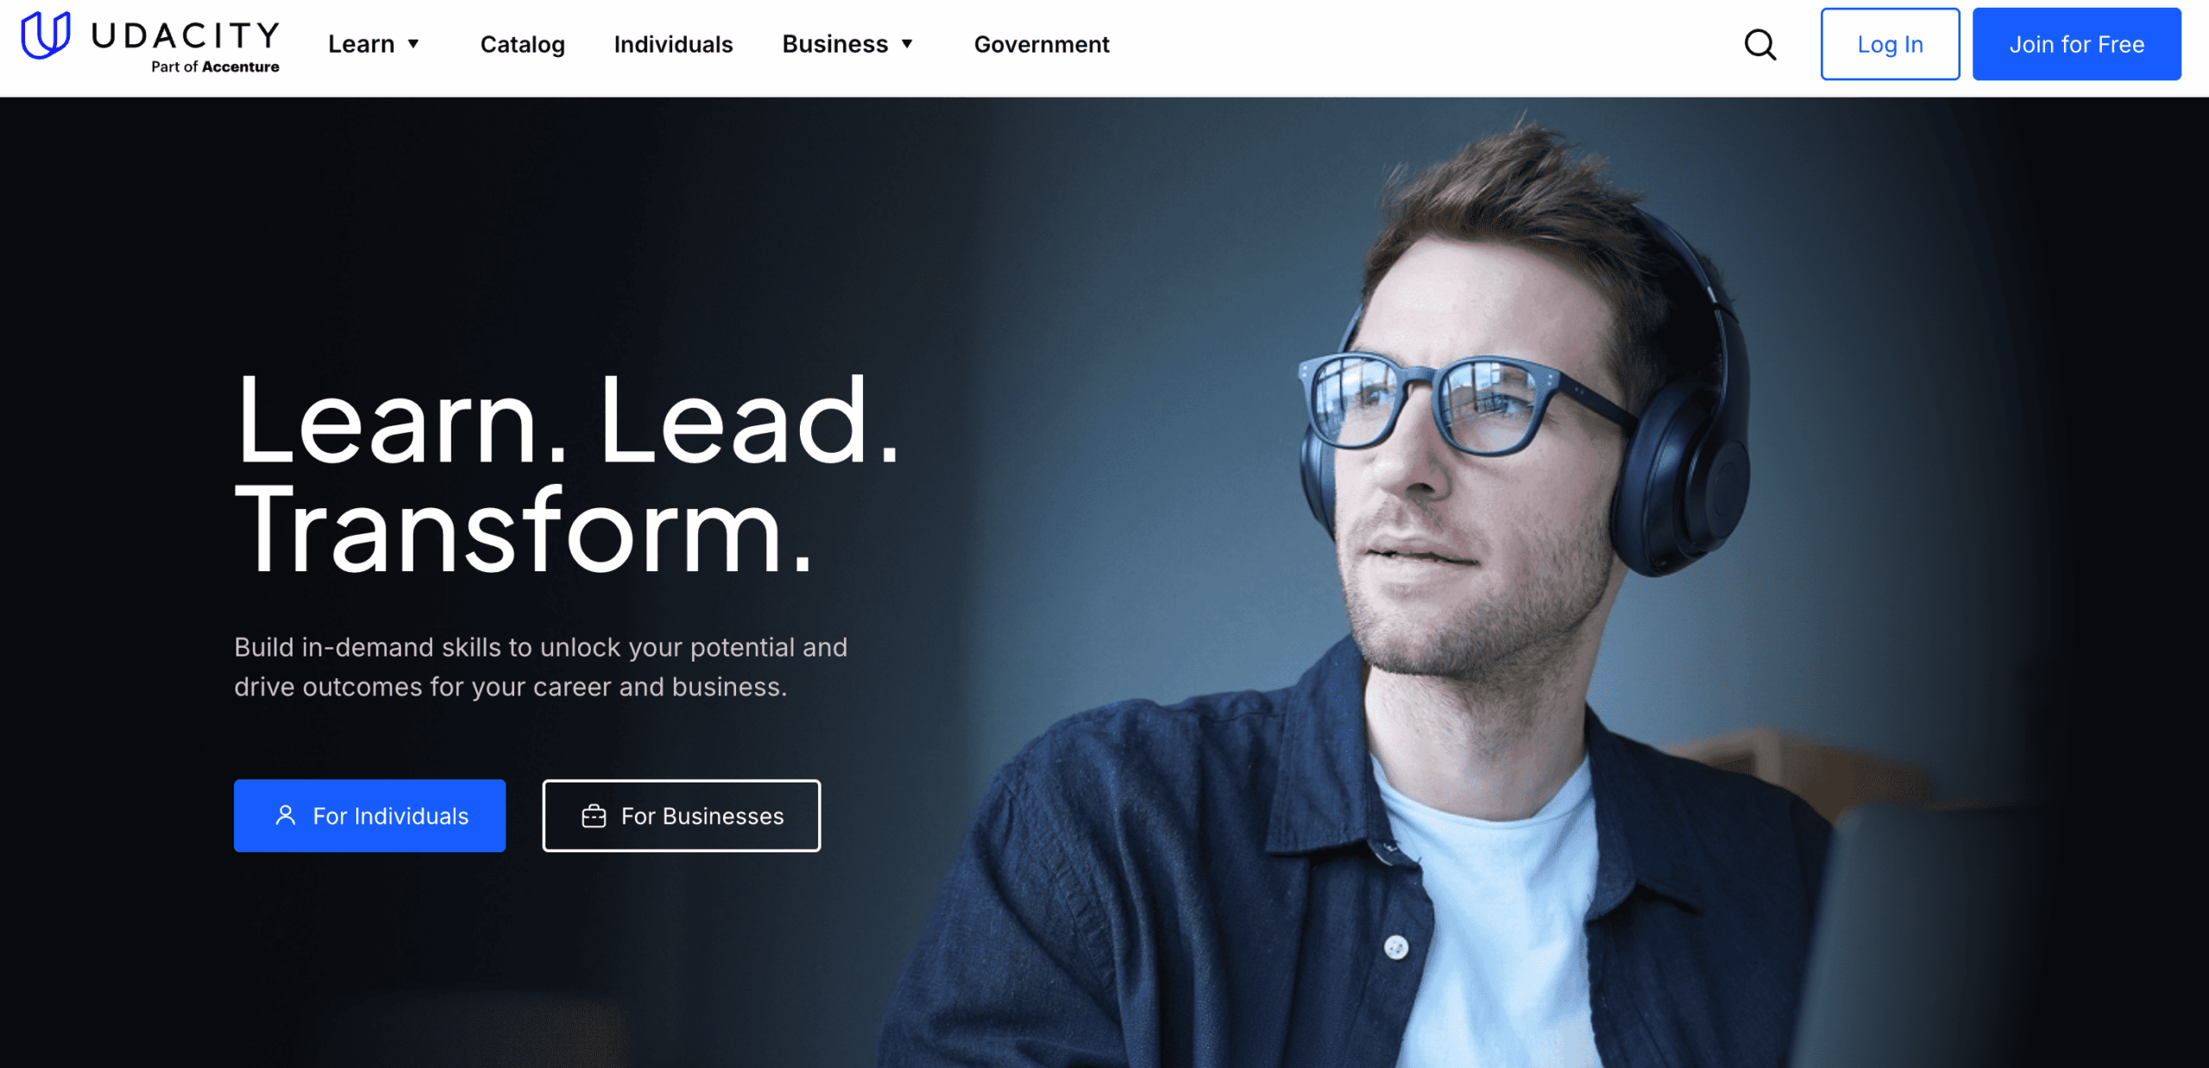Click the Udacity U logo icon

point(46,35)
